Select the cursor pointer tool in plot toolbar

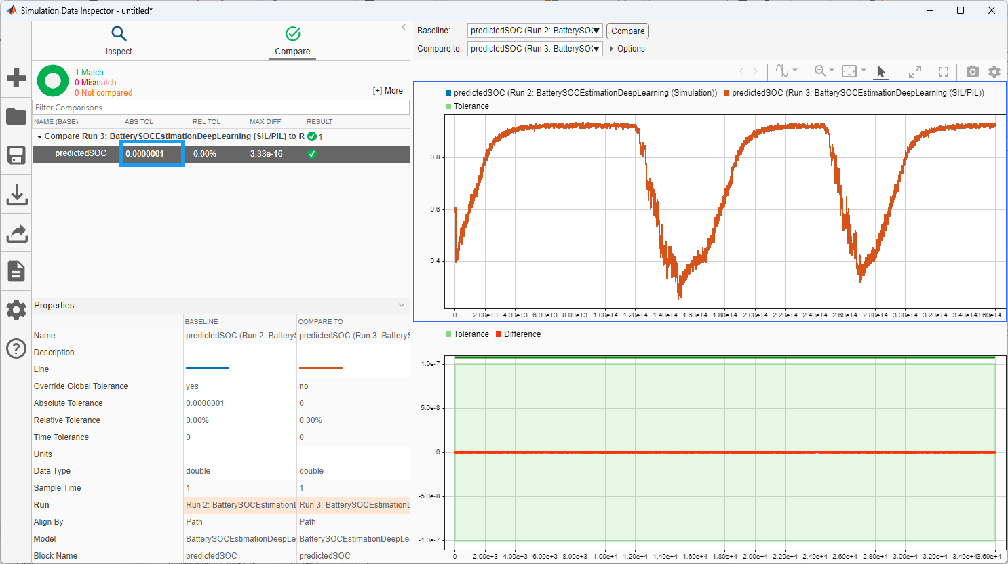coord(881,71)
